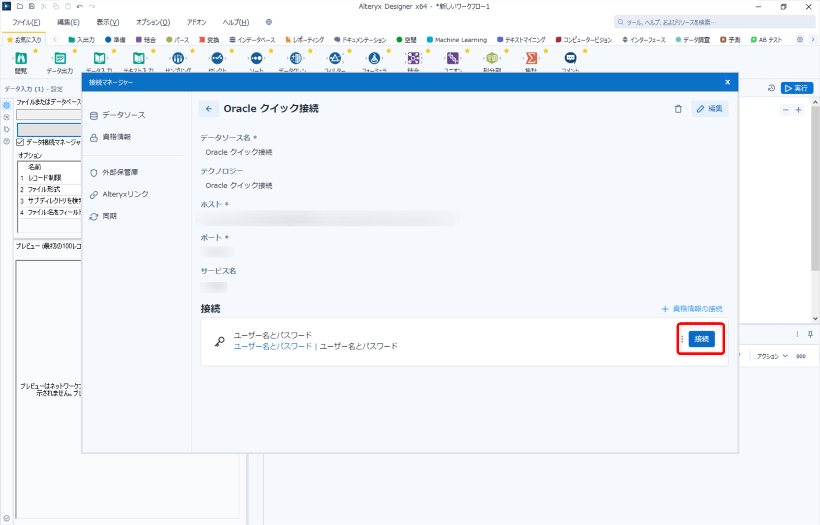
Task: Open データソース in connection manager sidebar
Action: [x=118, y=115]
